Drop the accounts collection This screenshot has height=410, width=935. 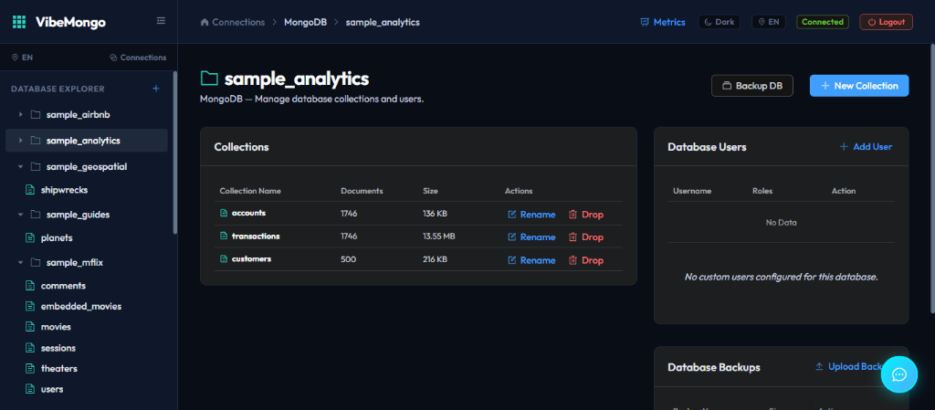[x=586, y=215]
